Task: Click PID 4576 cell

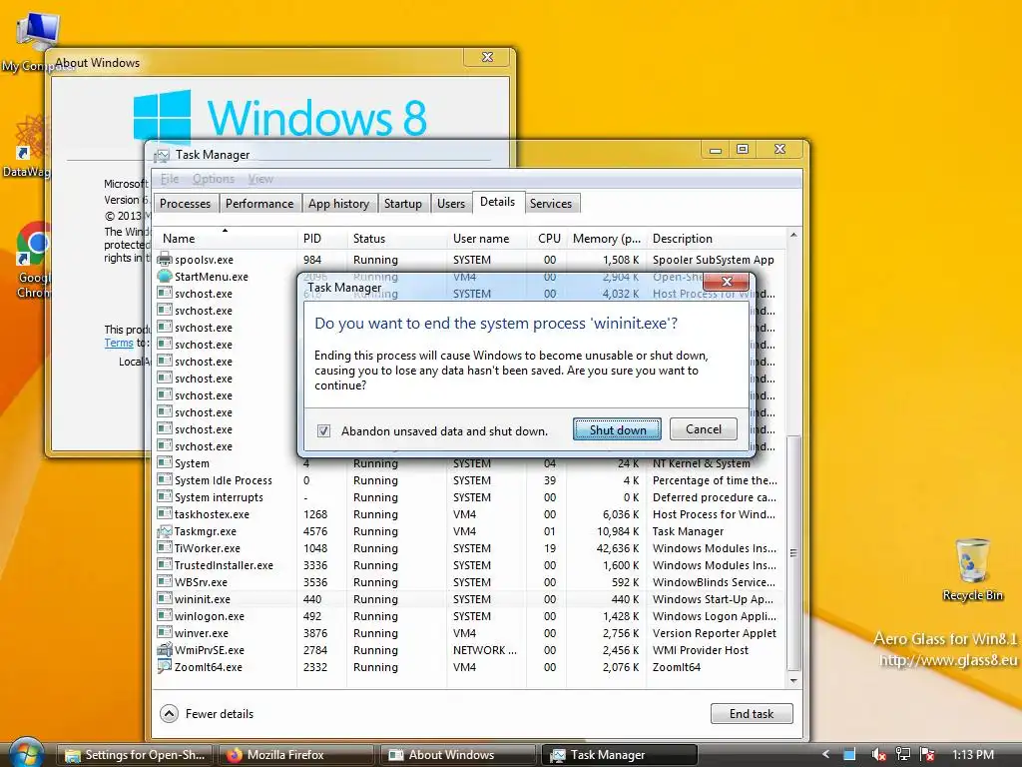Action: [x=315, y=531]
